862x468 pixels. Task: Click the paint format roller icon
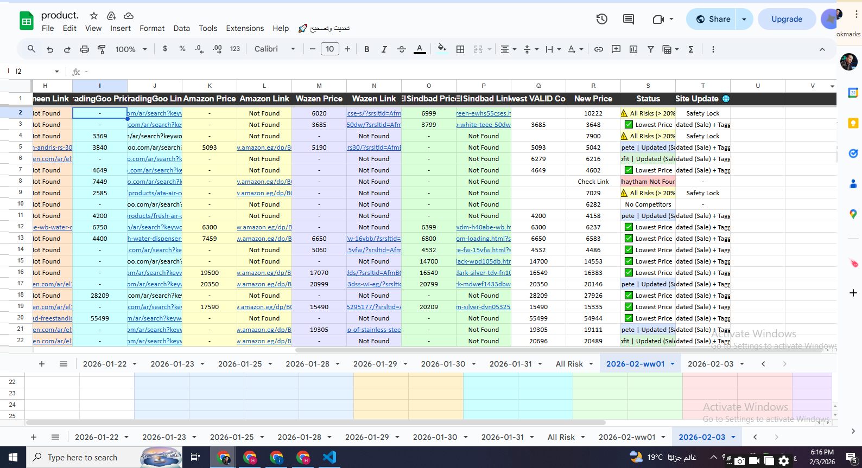point(102,49)
